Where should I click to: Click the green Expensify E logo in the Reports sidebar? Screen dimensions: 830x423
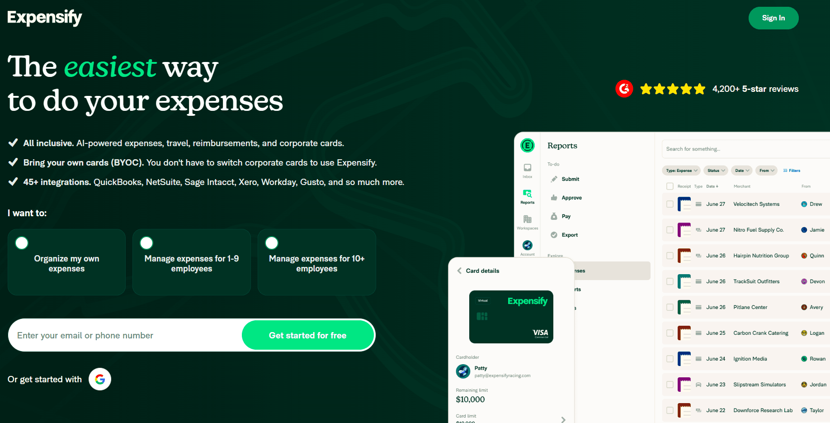coord(528,145)
